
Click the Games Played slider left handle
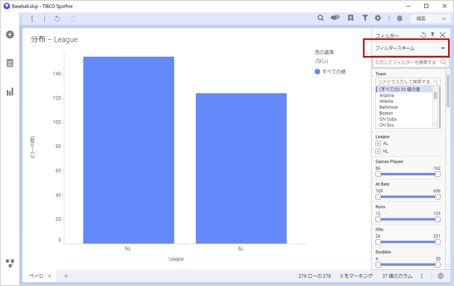coord(378,174)
